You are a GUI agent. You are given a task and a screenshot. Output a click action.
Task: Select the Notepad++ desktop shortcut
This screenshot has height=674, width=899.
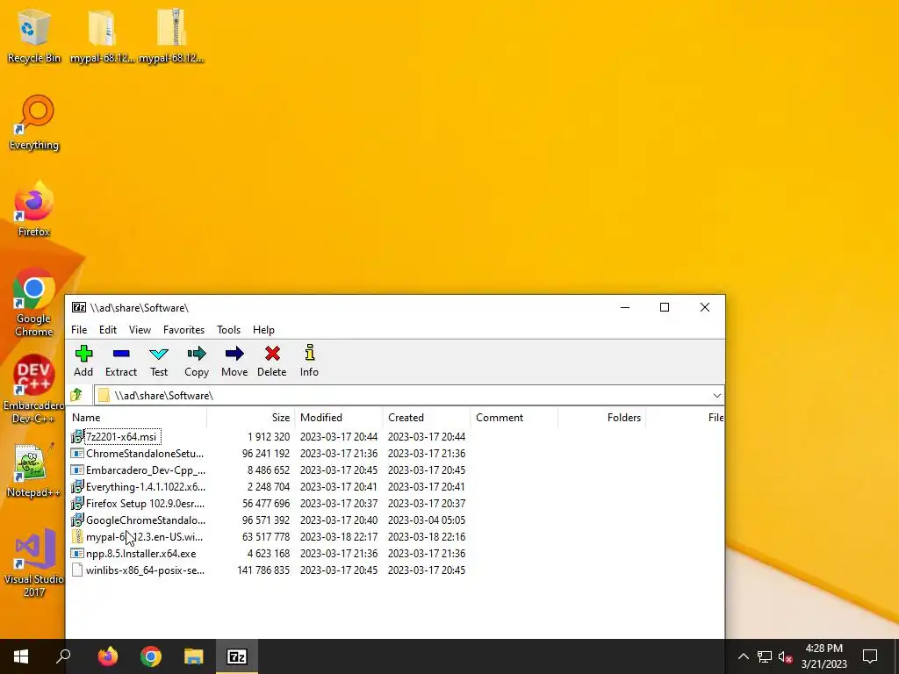pyautogui.click(x=34, y=470)
